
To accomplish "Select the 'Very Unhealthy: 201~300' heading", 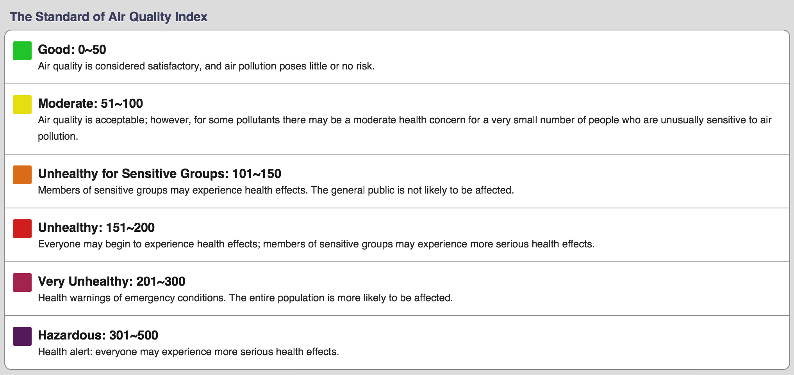I will click(x=111, y=281).
